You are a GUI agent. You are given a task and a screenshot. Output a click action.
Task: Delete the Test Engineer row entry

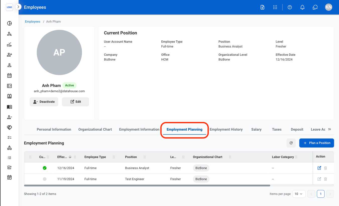[x=325, y=179]
